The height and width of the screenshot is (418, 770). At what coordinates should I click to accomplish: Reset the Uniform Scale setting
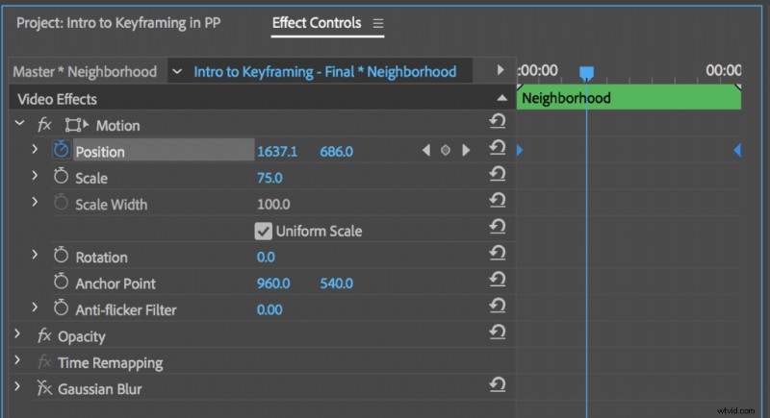pos(497,227)
